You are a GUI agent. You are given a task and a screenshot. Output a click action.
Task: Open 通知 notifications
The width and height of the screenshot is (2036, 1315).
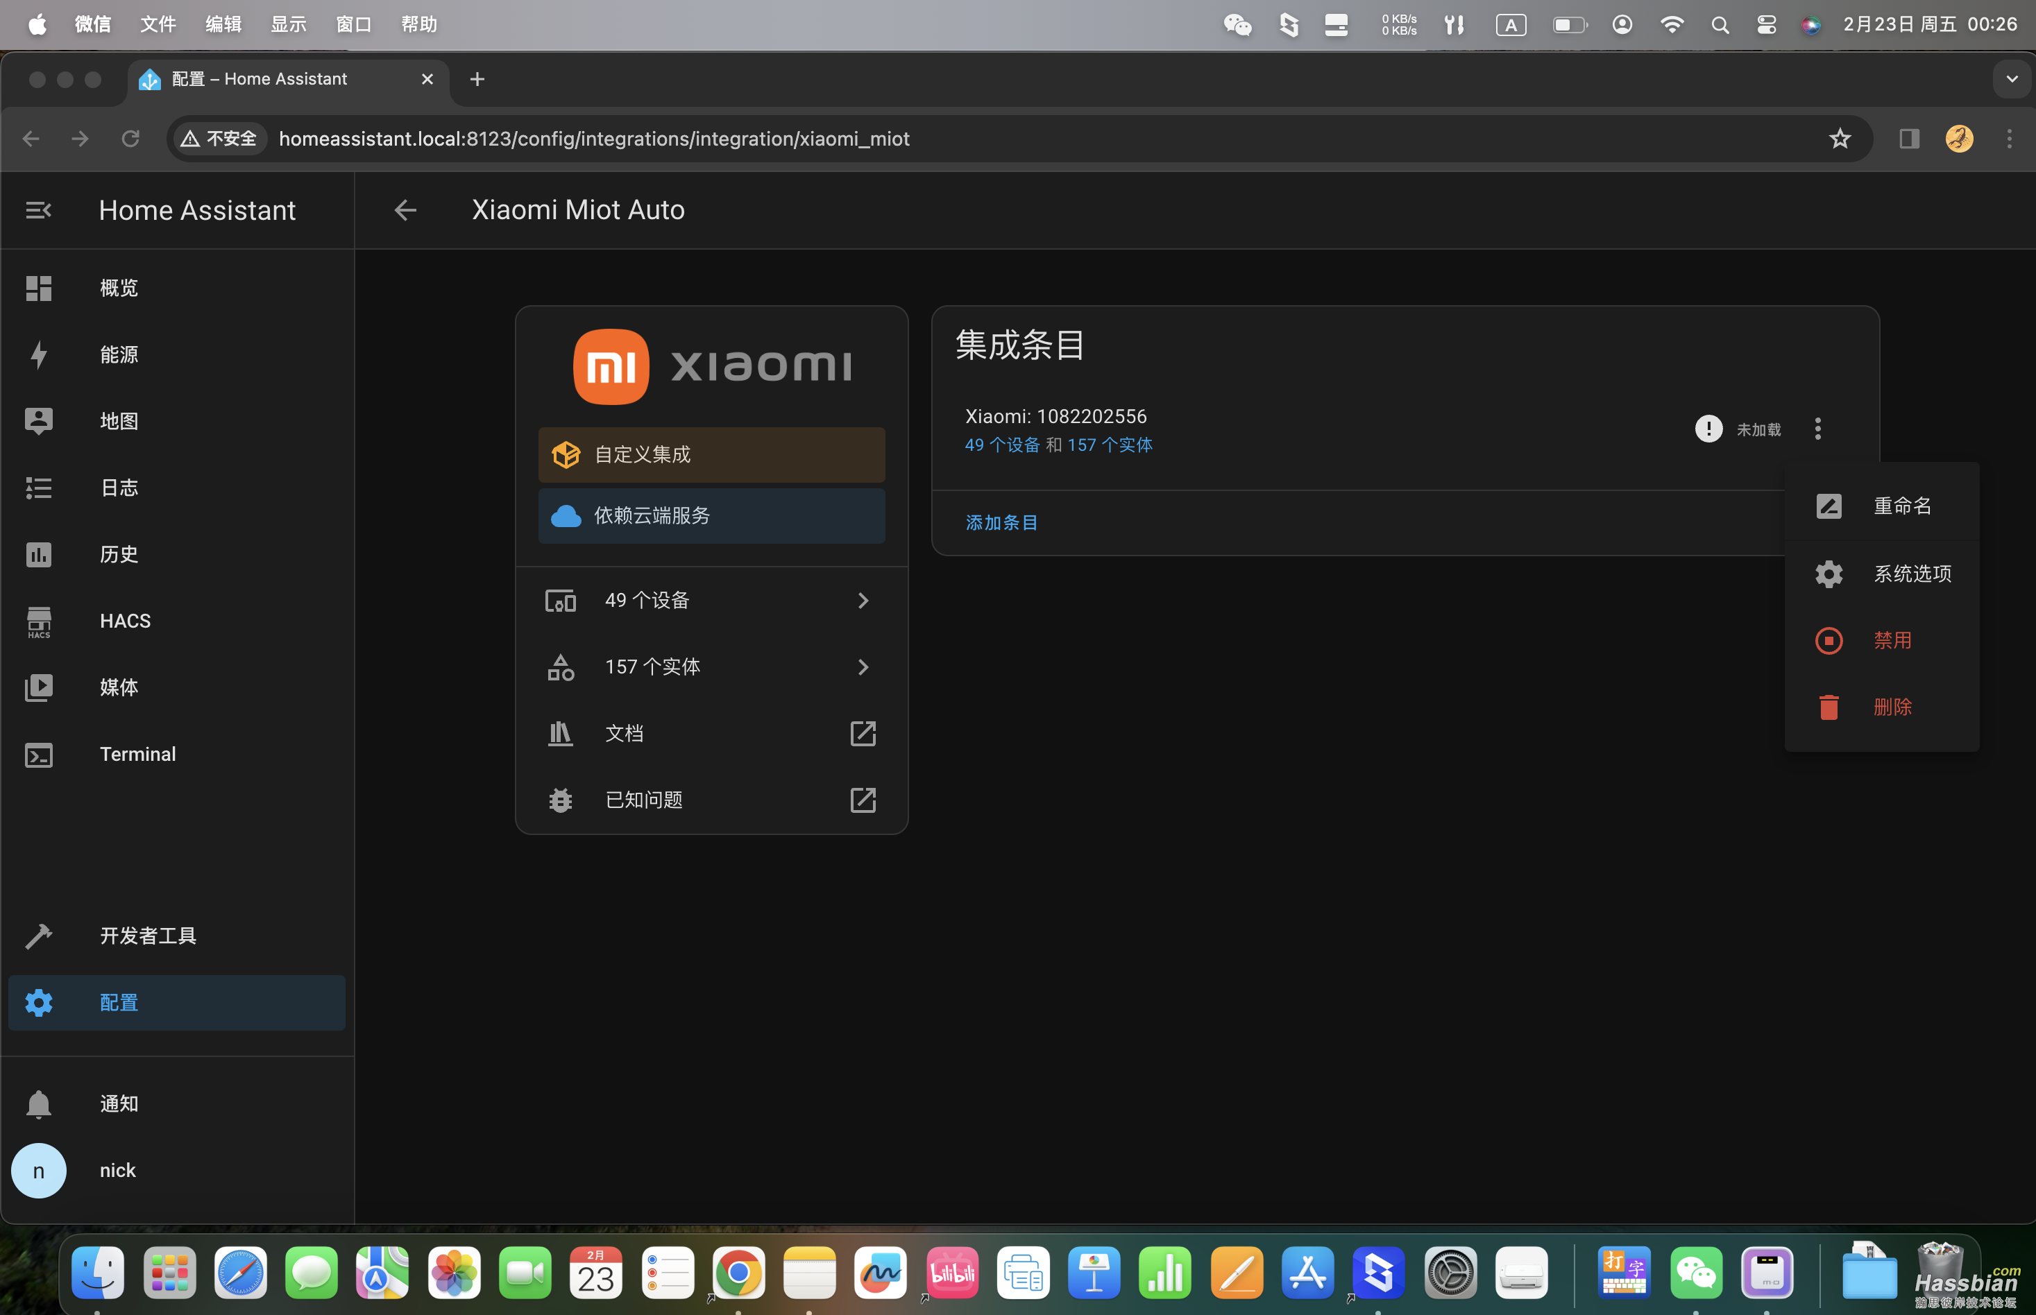click(x=177, y=1103)
